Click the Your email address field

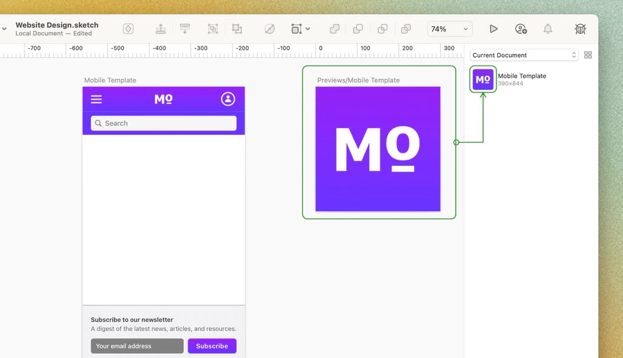(137, 346)
